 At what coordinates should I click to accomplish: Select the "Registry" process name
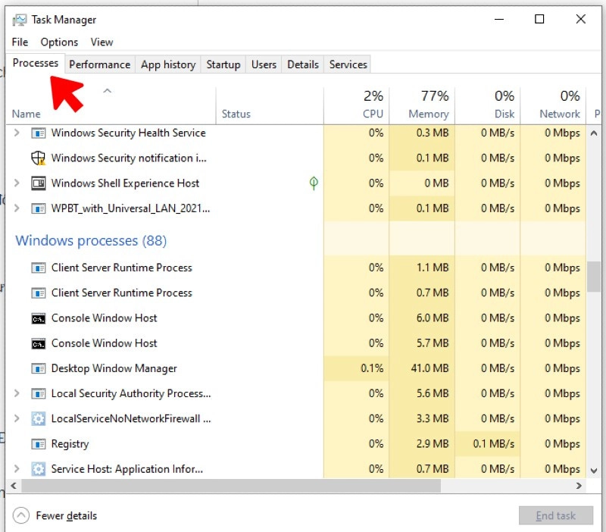[x=70, y=444]
